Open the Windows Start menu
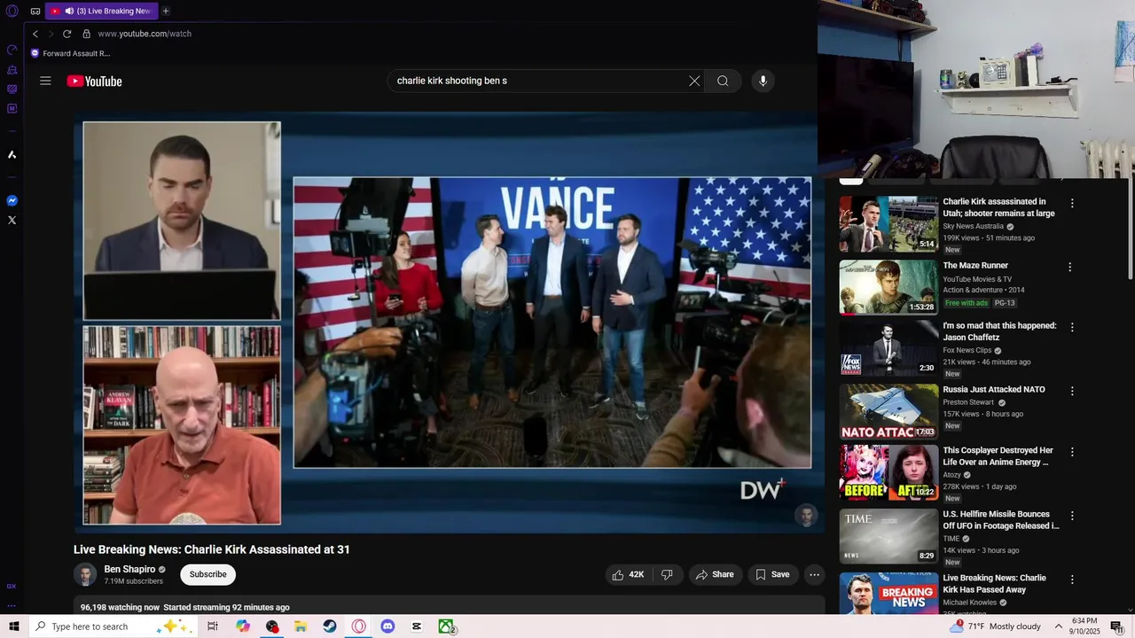Image resolution: width=1135 pixels, height=638 pixels. pos(13,626)
